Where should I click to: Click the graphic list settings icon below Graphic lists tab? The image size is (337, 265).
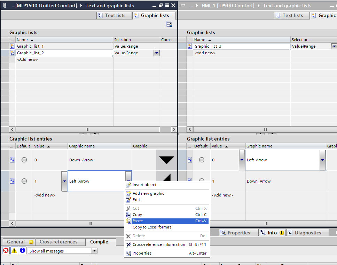pyautogui.click(x=169, y=24)
